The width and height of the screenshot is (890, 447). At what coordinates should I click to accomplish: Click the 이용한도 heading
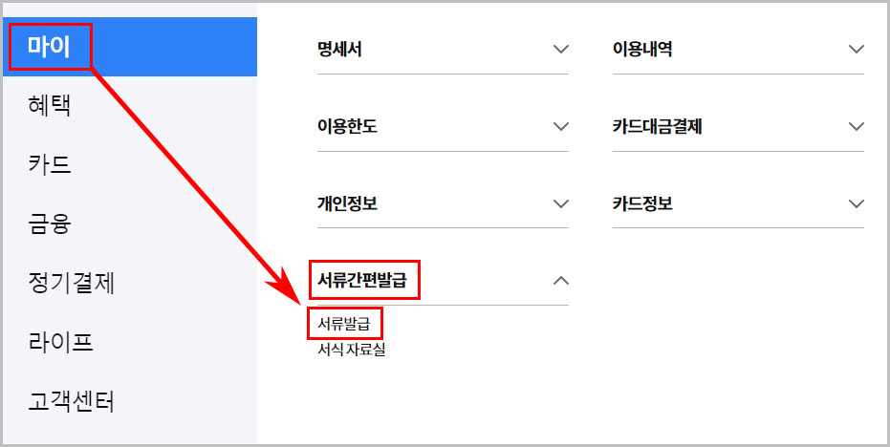(x=347, y=126)
